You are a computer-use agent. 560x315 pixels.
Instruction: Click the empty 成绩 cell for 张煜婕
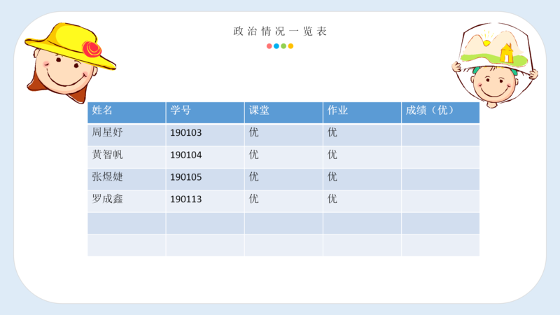click(440, 179)
